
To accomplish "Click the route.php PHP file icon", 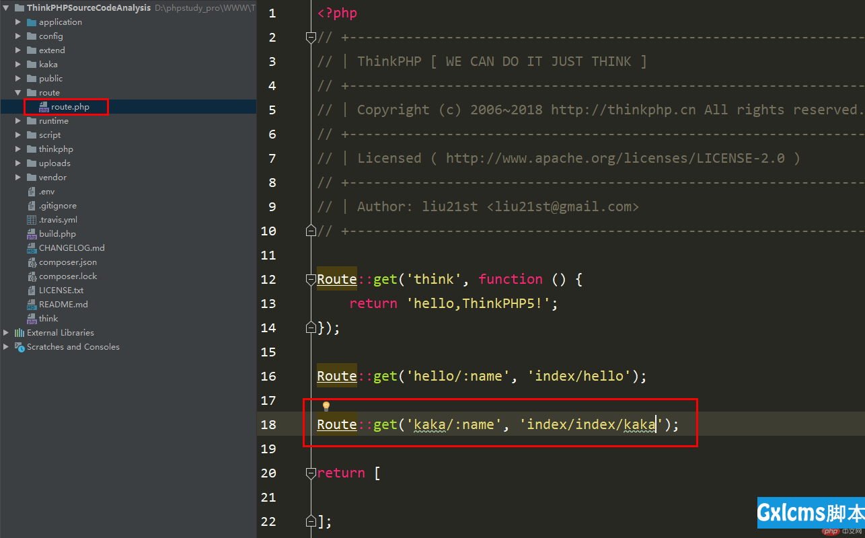I will click(44, 107).
